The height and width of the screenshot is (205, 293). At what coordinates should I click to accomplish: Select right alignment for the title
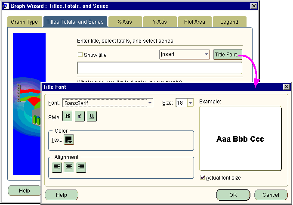point(81,167)
